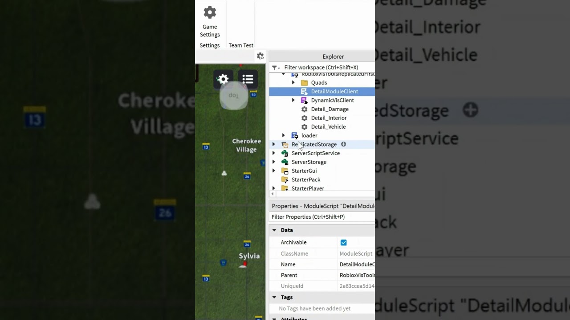The height and width of the screenshot is (320, 570).
Task: Click the StarterGui icon
Action: point(285,171)
